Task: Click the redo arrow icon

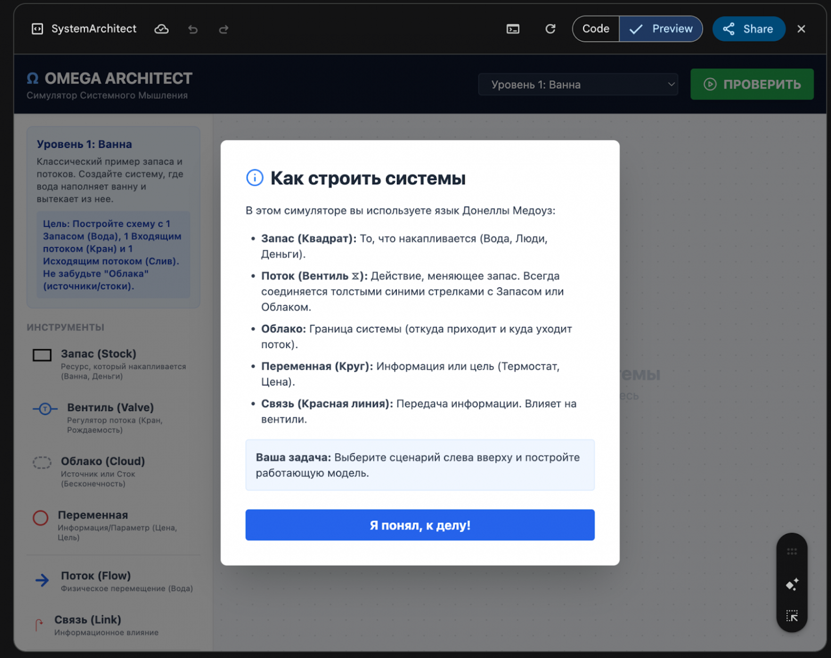Action: coord(224,29)
